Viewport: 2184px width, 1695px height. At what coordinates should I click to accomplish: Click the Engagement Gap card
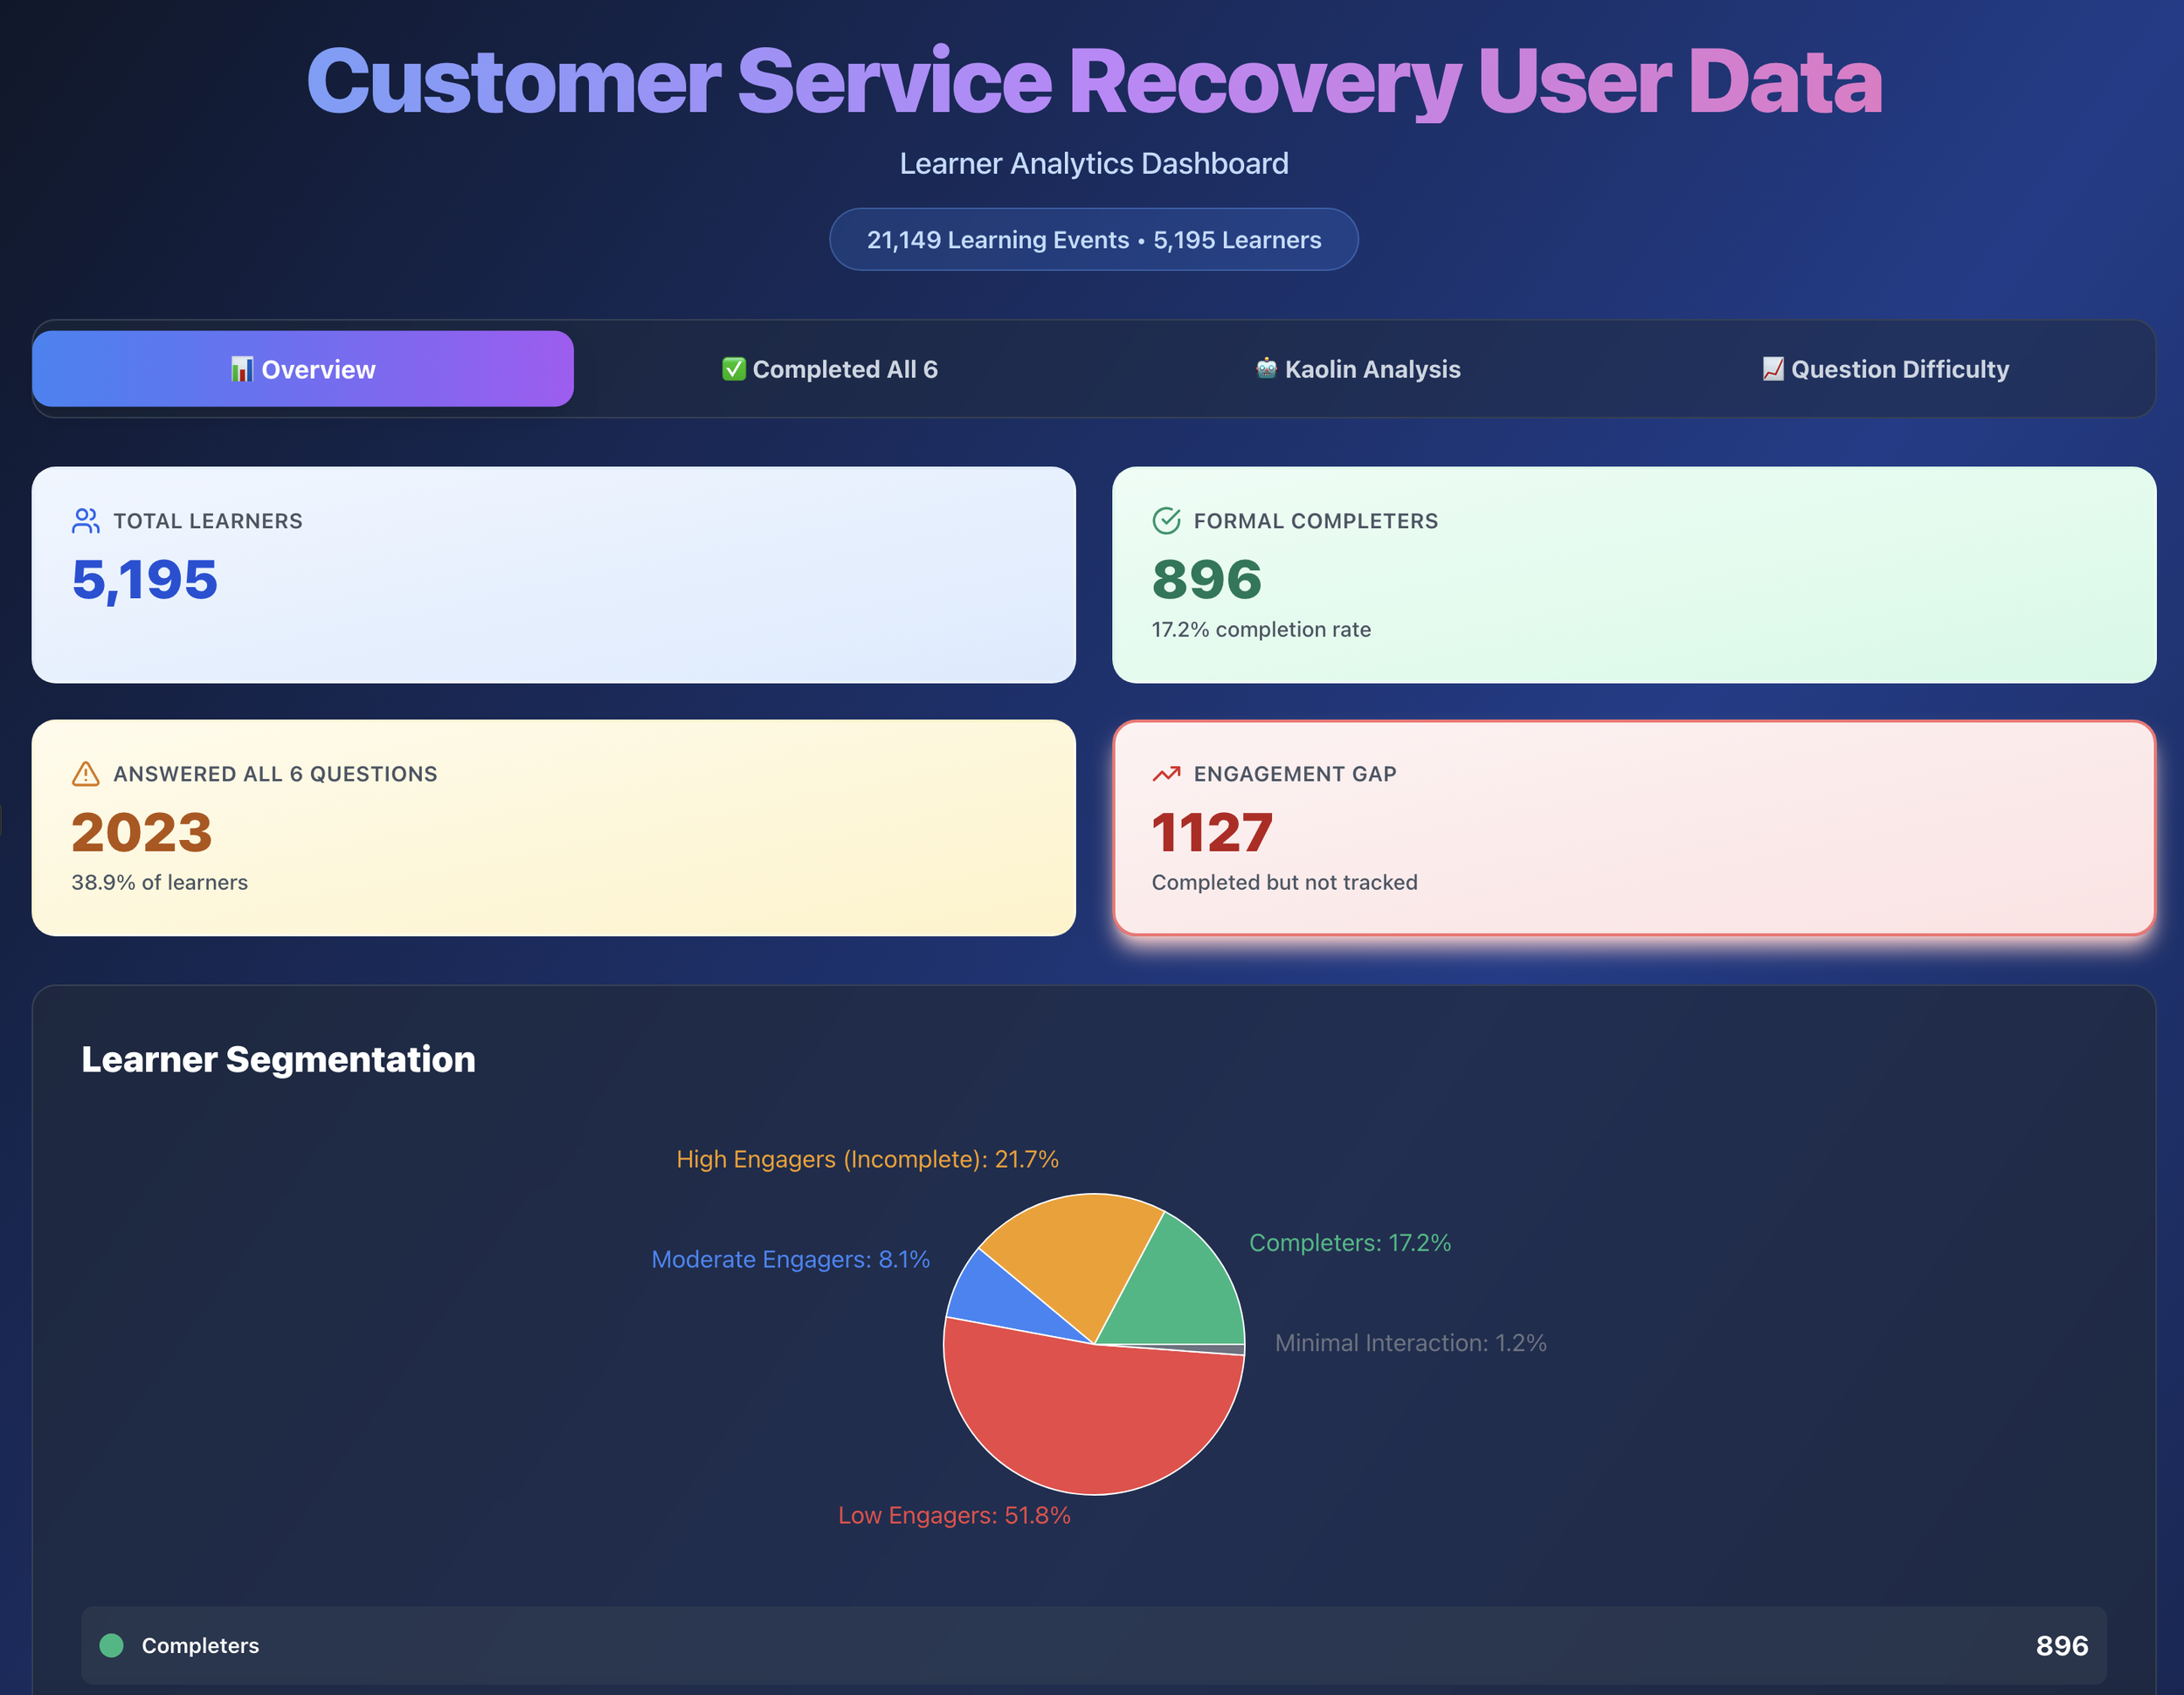pyautogui.click(x=1633, y=829)
